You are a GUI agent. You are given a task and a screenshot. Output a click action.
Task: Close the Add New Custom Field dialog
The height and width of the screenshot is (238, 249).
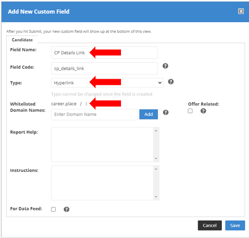[241, 11]
